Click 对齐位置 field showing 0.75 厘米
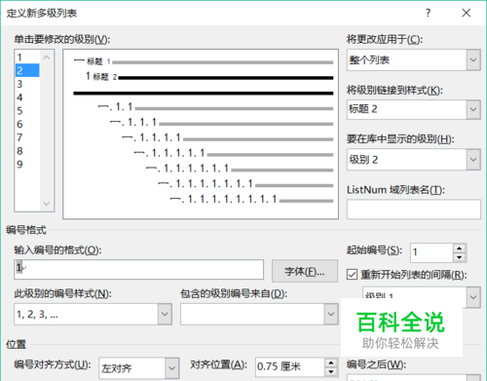Image resolution: width=487 pixels, height=381 pixels. 290,366
